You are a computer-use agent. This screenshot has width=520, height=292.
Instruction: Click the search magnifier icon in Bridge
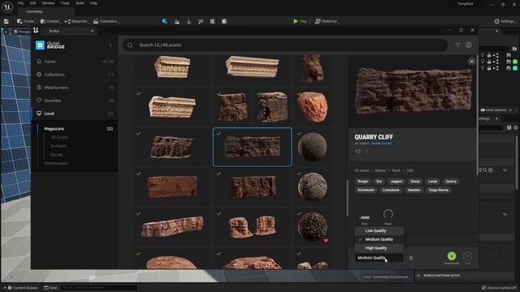(130, 45)
